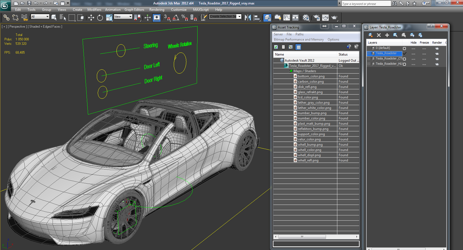Toggle Hide for Tesla_Roadster layer
Viewport: 463px width, 250px height.
[414, 53]
